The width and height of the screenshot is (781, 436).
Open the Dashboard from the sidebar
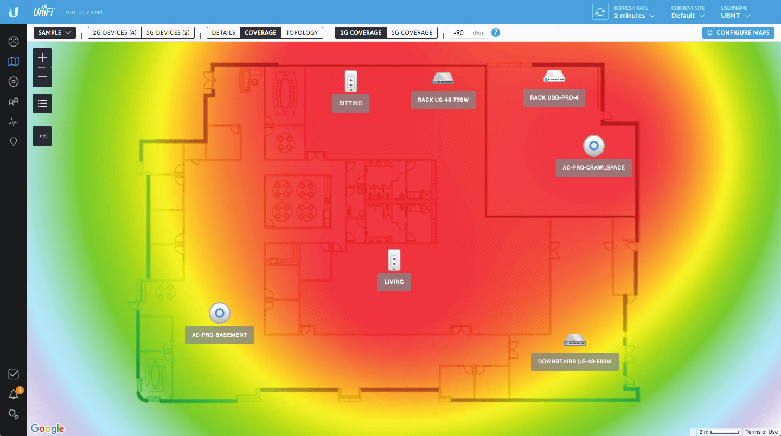coord(13,41)
